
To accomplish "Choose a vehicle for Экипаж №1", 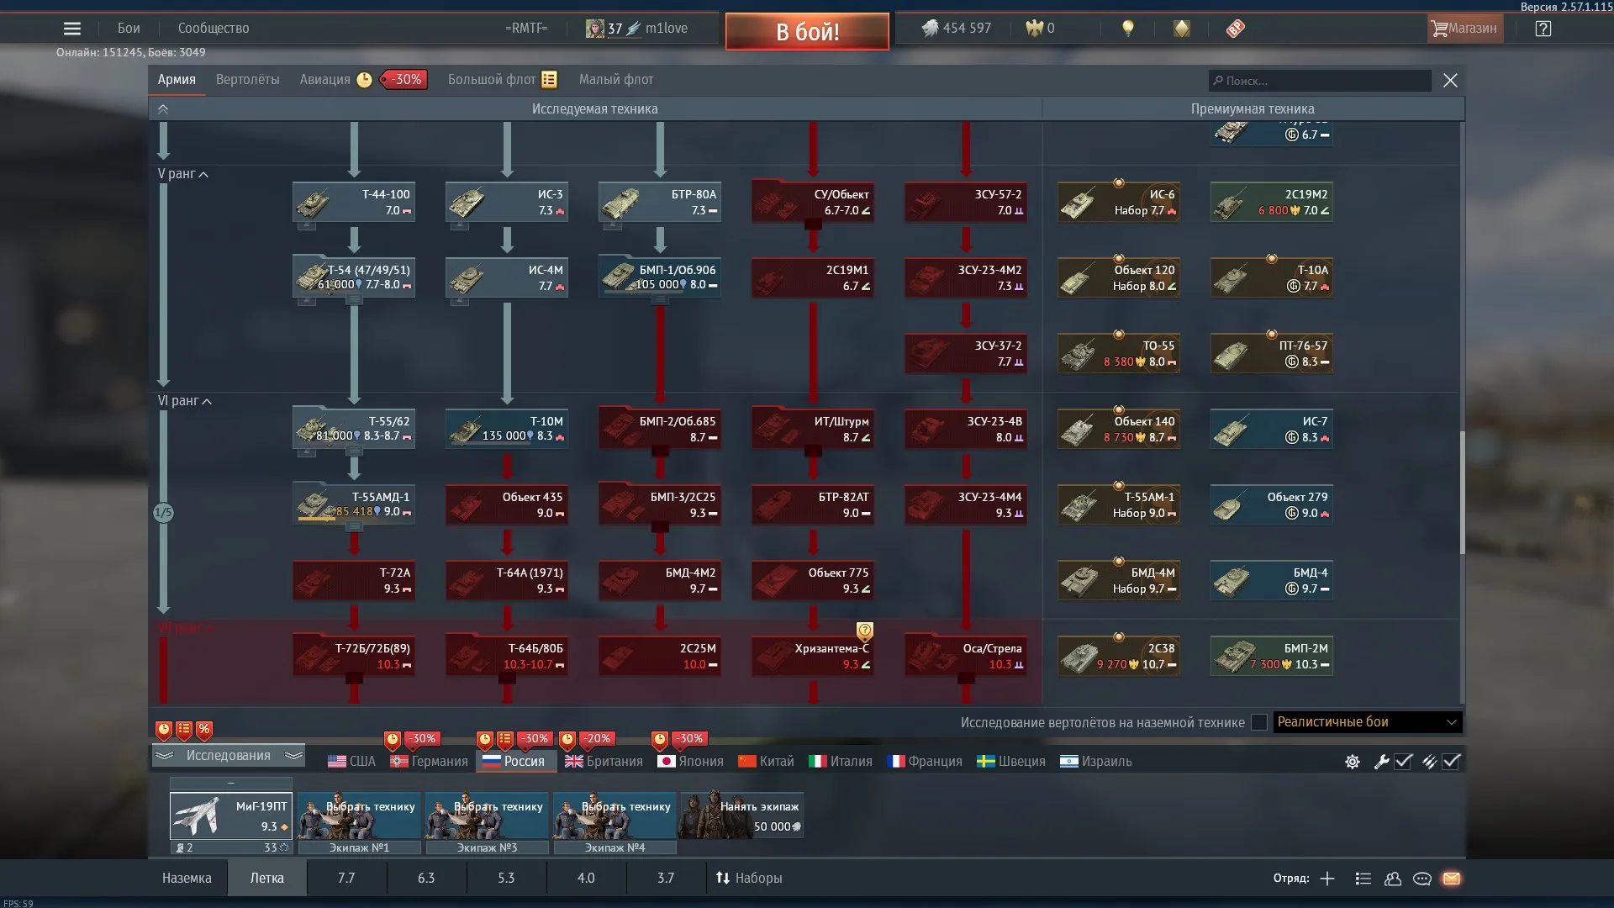I will coord(359,816).
